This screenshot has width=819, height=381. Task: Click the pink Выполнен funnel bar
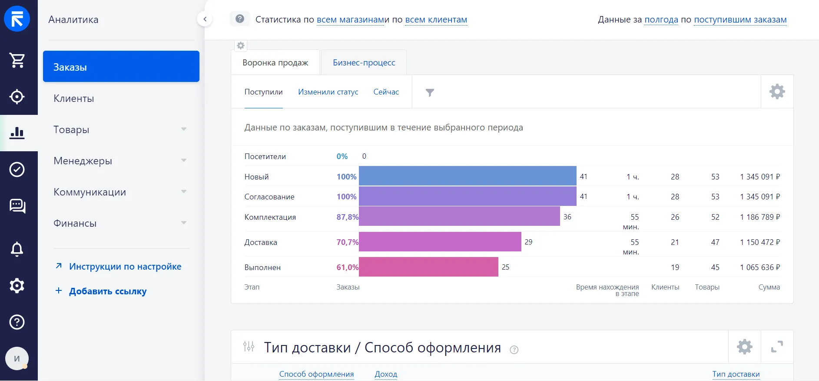428,267
